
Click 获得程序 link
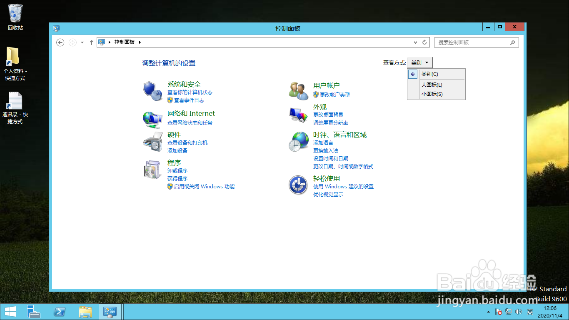point(177,179)
